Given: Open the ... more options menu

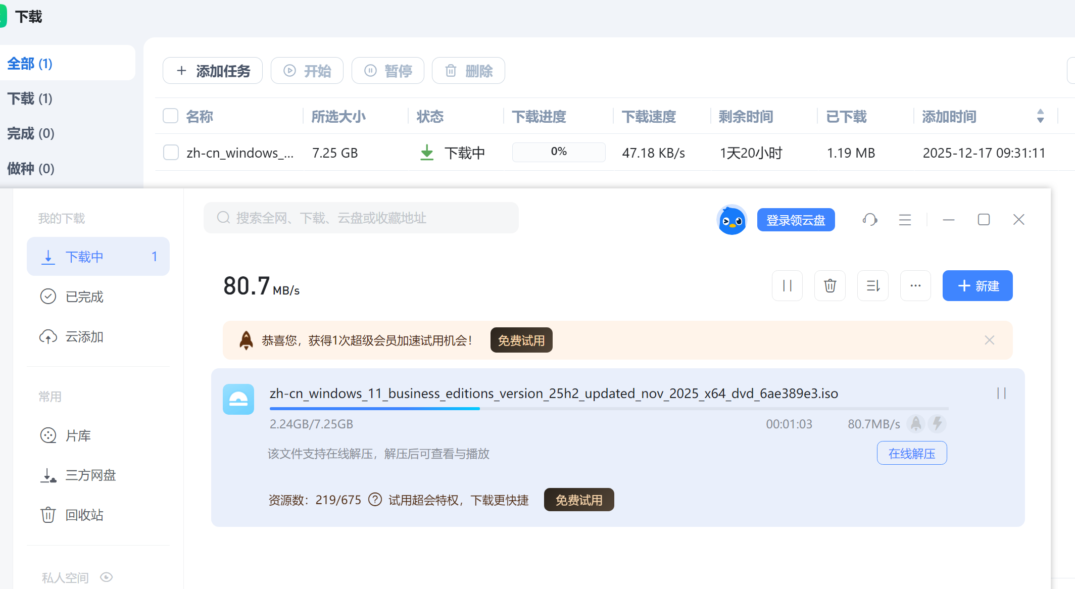Looking at the screenshot, I should coord(915,285).
